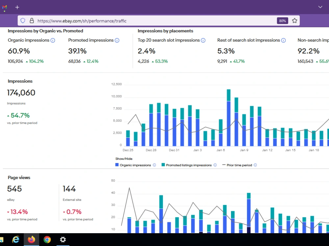The width and height of the screenshot is (329, 246).
Task: Click the teal Promoted listings legend swatch
Action: [163, 165]
